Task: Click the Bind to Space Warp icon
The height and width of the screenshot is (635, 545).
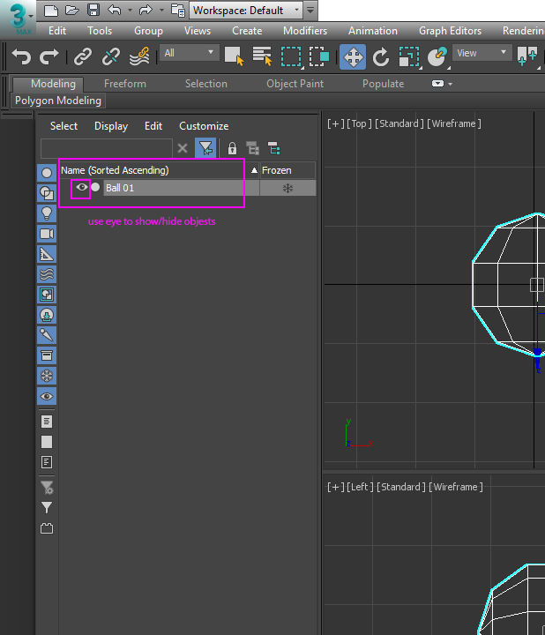Action: pyautogui.click(x=139, y=56)
